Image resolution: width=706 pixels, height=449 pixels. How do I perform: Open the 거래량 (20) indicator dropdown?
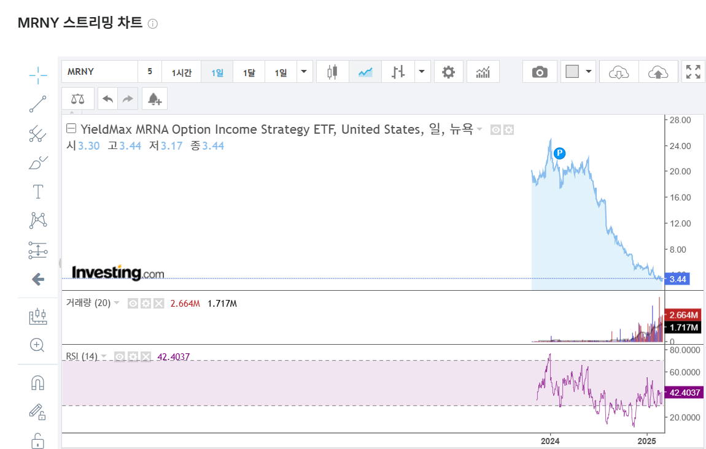click(117, 303)
